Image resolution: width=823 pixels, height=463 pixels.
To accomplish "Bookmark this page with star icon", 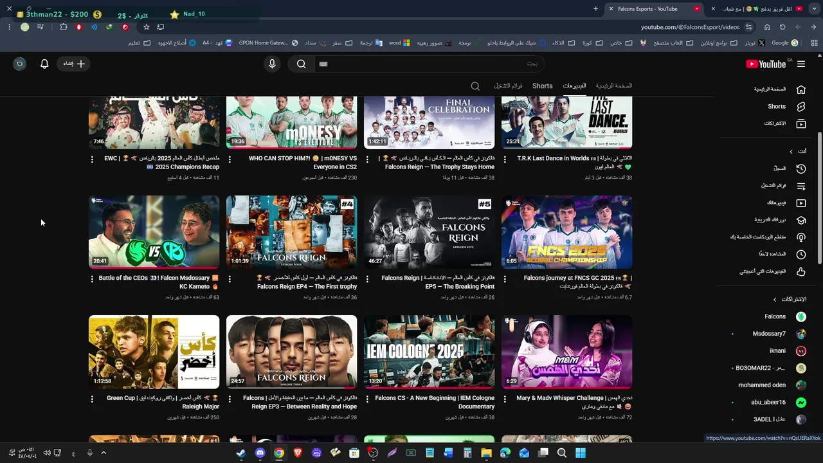I will (x=147, y=27).
